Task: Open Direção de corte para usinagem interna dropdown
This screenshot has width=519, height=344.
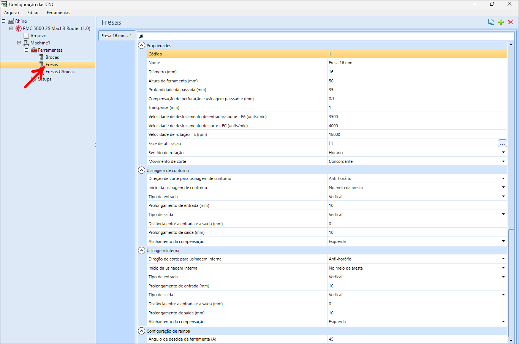Action: point(503,259)
